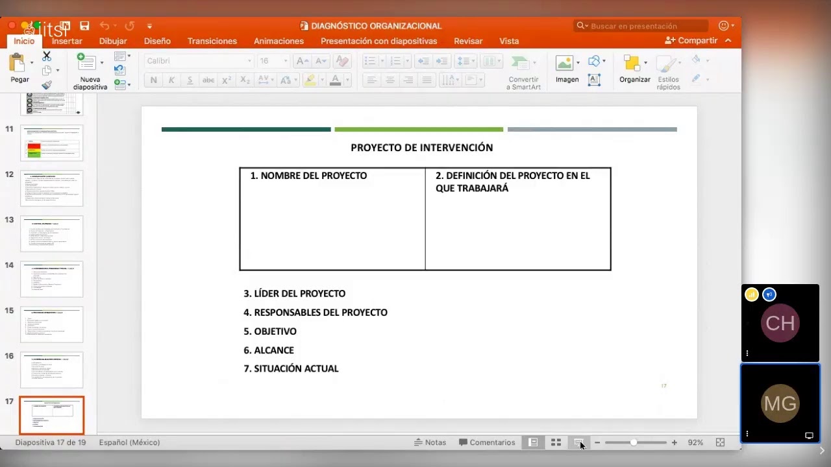Click the Pegar clipboard icon
831x467 pixels.
18,63
